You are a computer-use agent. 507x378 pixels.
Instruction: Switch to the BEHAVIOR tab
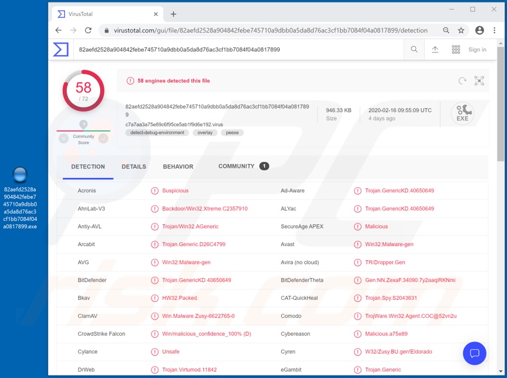coord(178,167)
